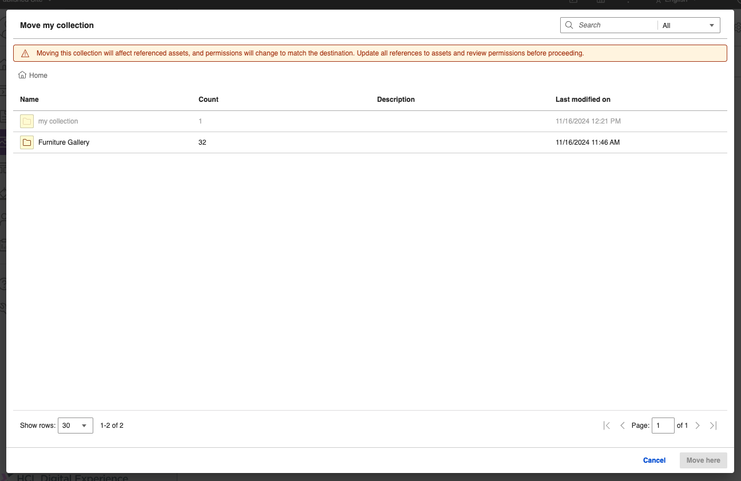Click the Move here button
Image resolution: width=741 pixels, height=481 pixels.
point(703,460)
